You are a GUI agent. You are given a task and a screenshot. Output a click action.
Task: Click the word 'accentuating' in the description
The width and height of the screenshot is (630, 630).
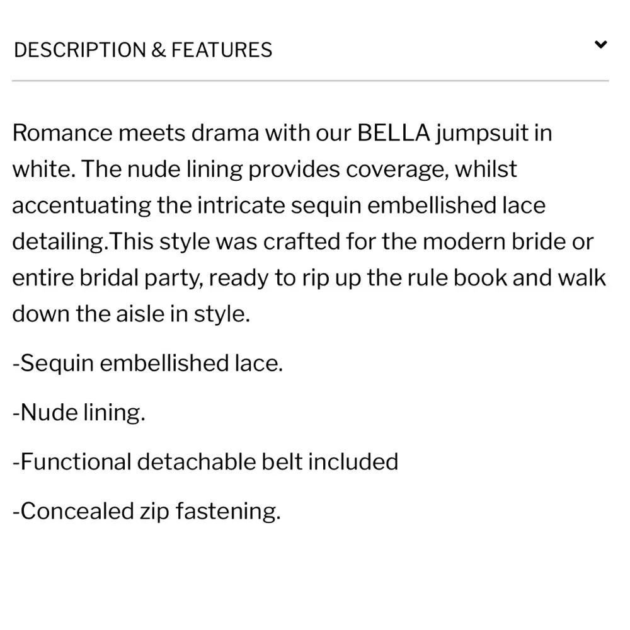[x=81, y=206]
